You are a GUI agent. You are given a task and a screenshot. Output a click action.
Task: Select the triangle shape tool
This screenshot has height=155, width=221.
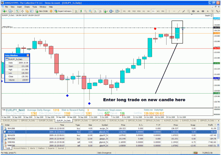pos(198,11)
